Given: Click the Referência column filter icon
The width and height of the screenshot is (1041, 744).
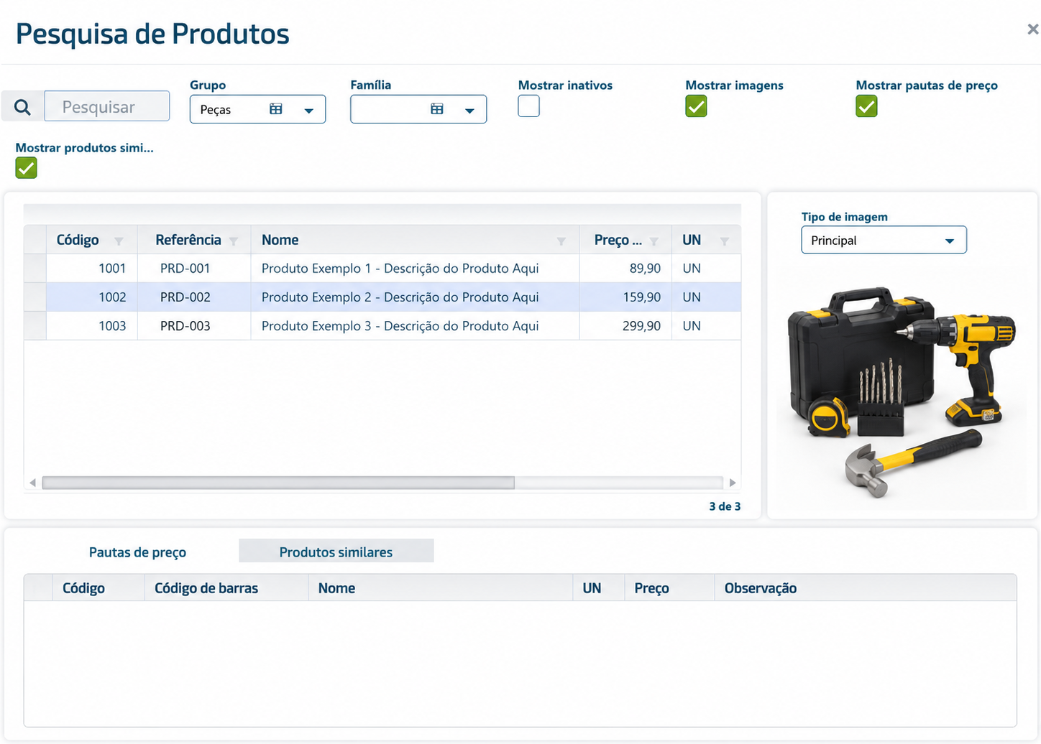Looking at the screenshot, I should [234, 241].
